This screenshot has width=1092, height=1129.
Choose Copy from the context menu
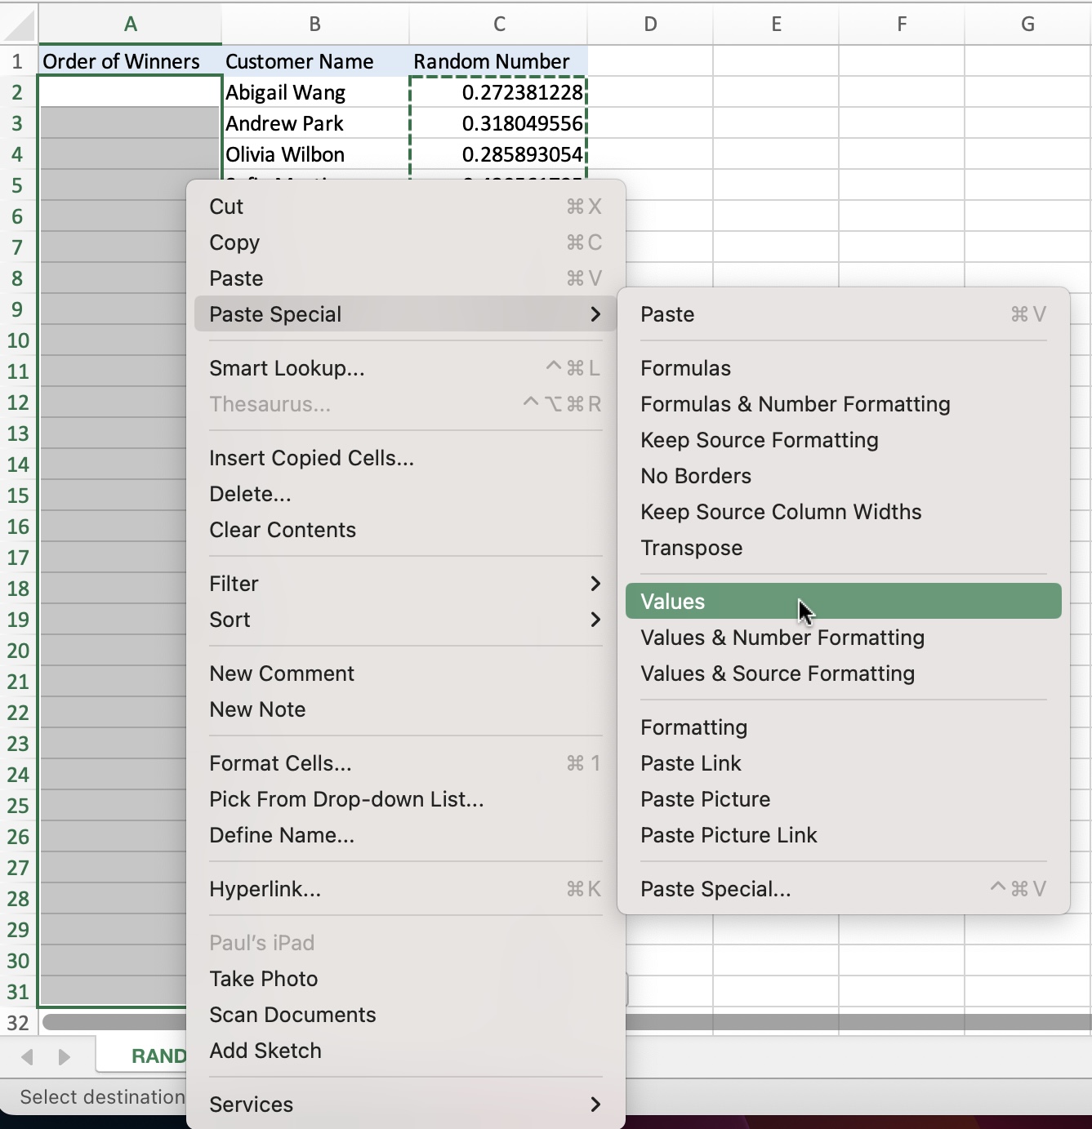click(x=406, y=242)
